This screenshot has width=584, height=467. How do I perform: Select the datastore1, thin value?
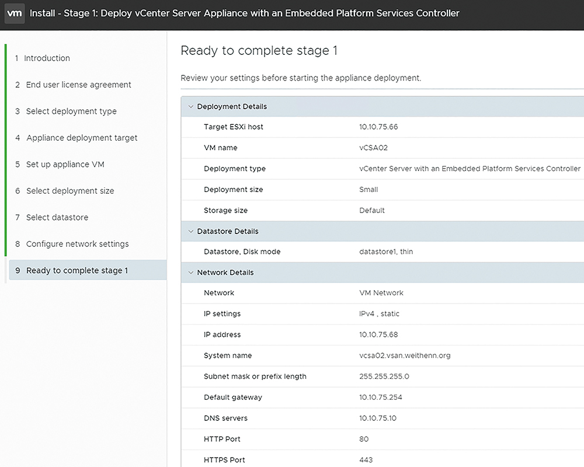click(x=386, y=252)
